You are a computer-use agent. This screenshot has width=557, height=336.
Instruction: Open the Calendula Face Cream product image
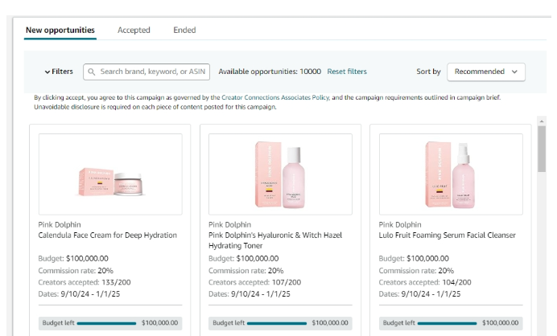pyautogui.click(x=110, y=174)
